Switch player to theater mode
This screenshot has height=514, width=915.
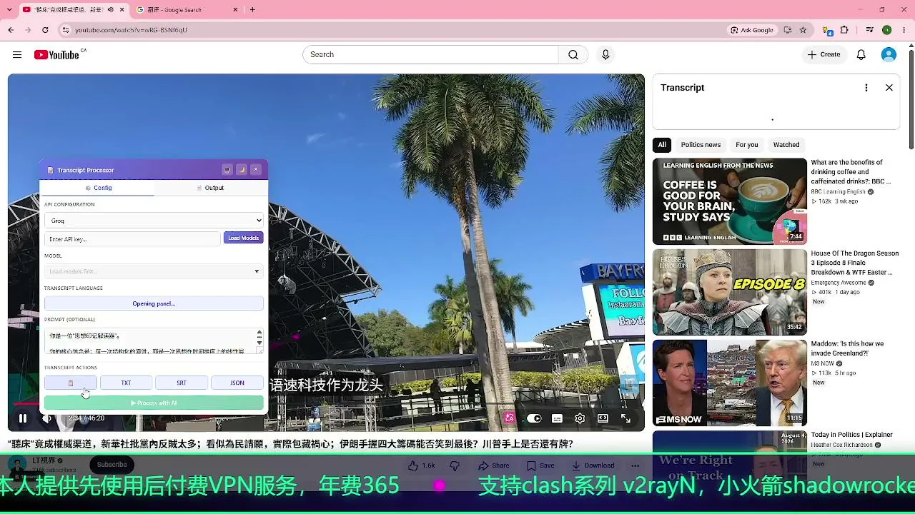[603, 418]
